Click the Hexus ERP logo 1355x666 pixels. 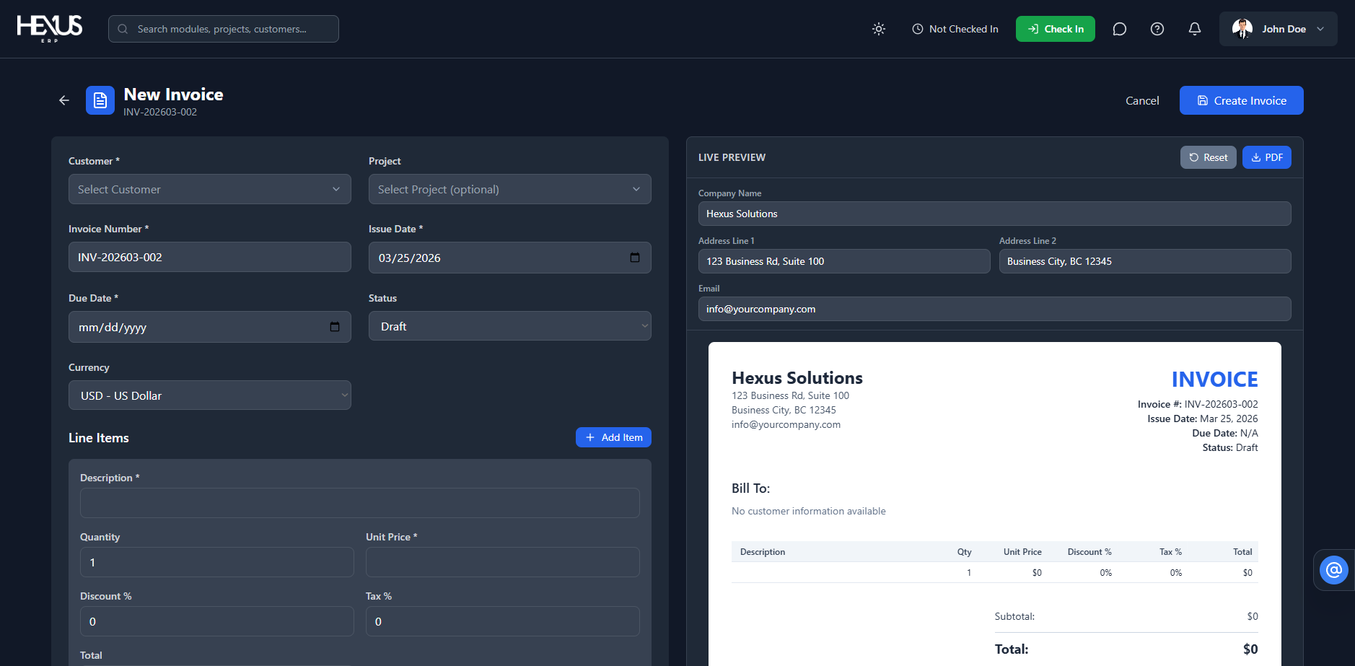pos(50,28)
